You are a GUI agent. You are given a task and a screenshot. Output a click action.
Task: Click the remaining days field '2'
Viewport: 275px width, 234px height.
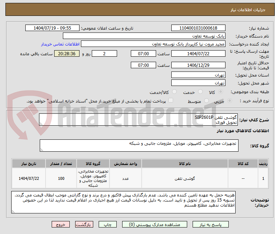[104, 54]
